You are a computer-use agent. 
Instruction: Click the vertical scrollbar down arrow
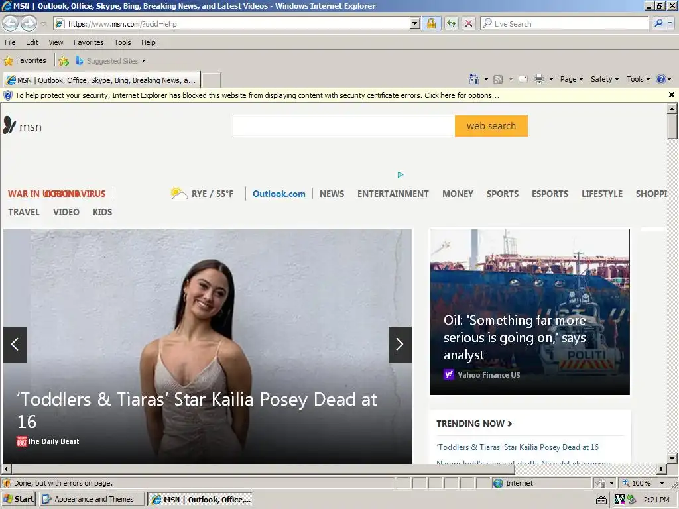(x=672, y=459)
